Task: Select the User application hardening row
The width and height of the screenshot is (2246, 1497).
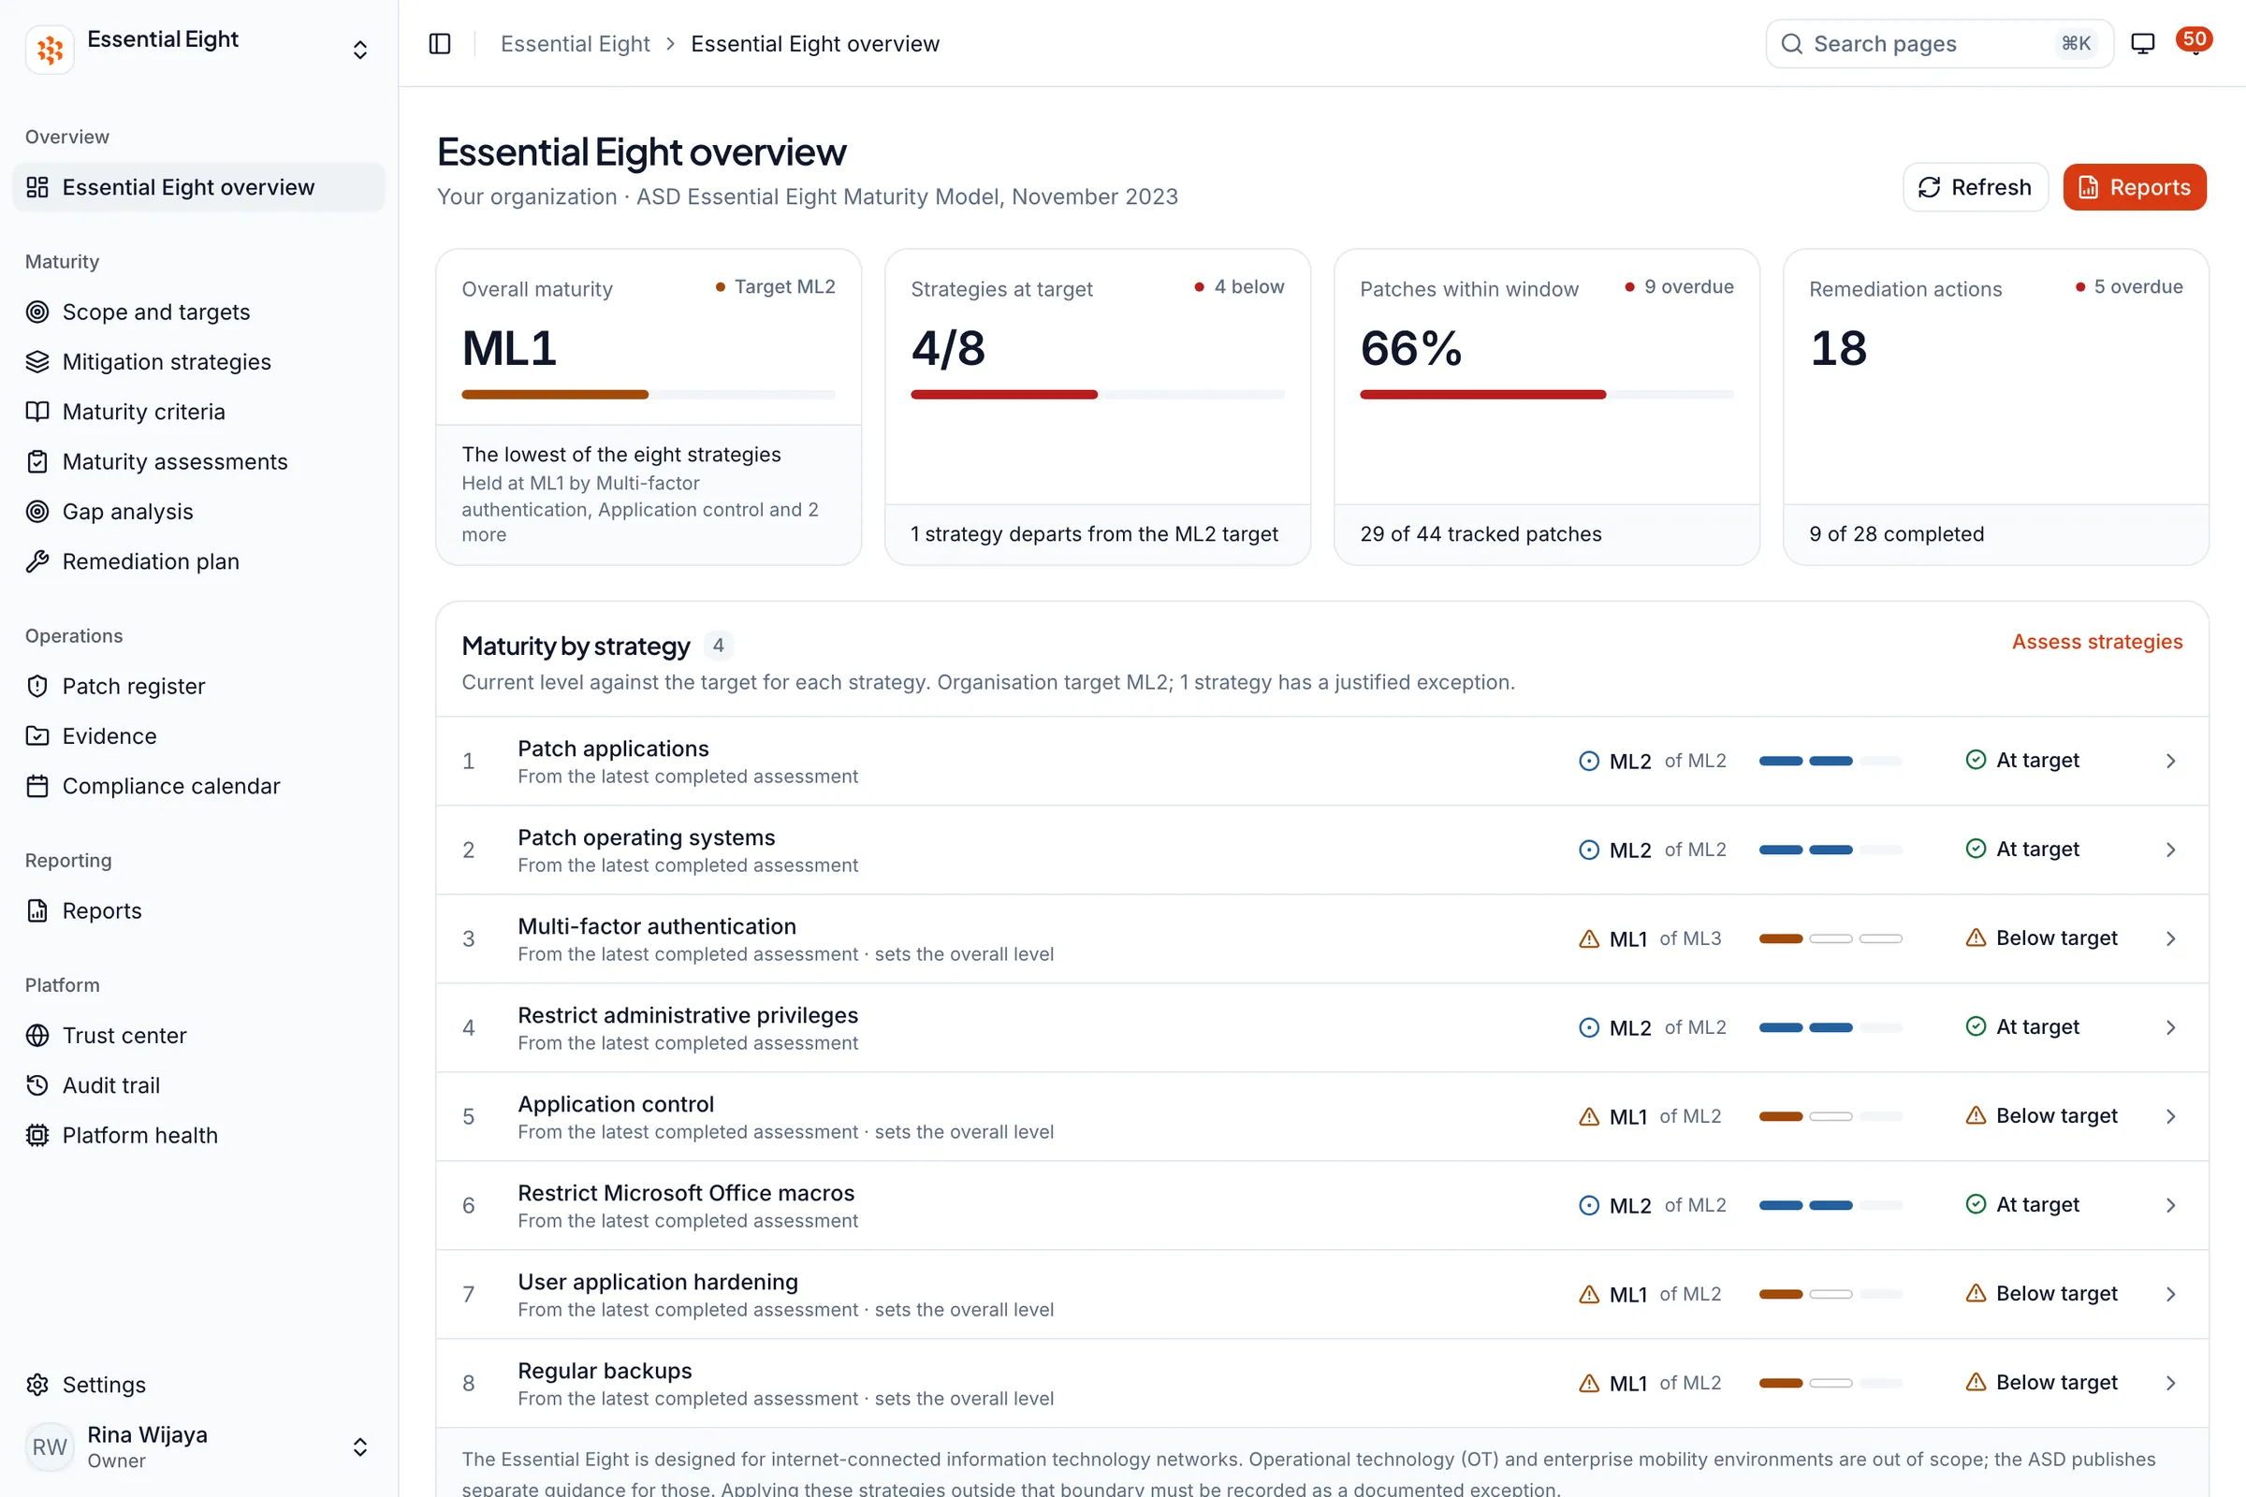Action: pos(1321,1294)
